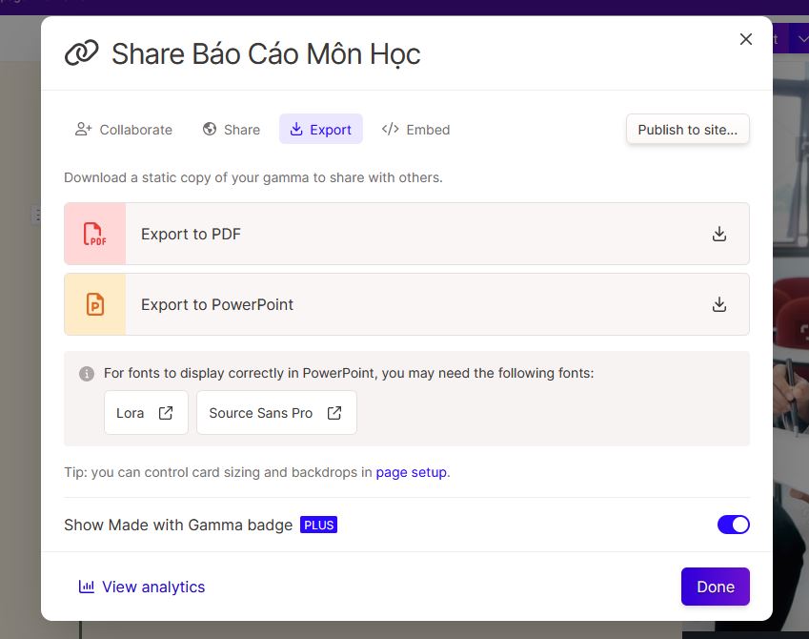
Task: Toggle Show Made with Gamma badge switch
Action: [x=733, y=525]
